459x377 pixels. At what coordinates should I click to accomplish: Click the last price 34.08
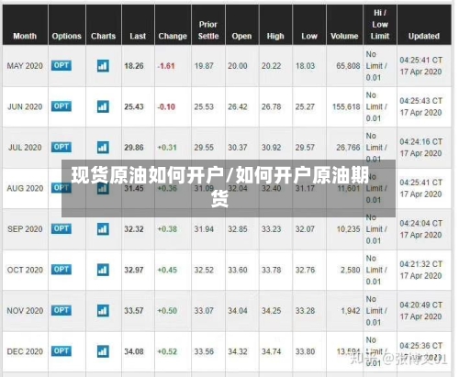pyautogui.click(x=134, y=351)
